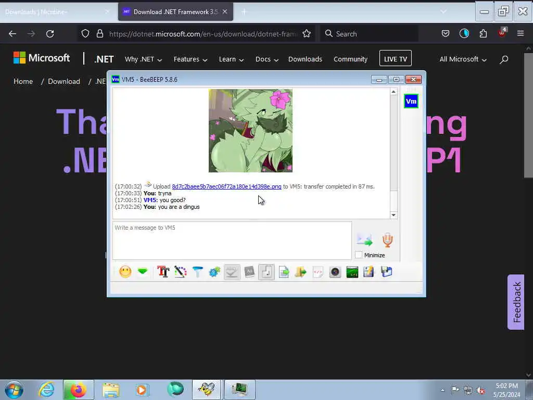Go back in Firefox

pos(12,34)
